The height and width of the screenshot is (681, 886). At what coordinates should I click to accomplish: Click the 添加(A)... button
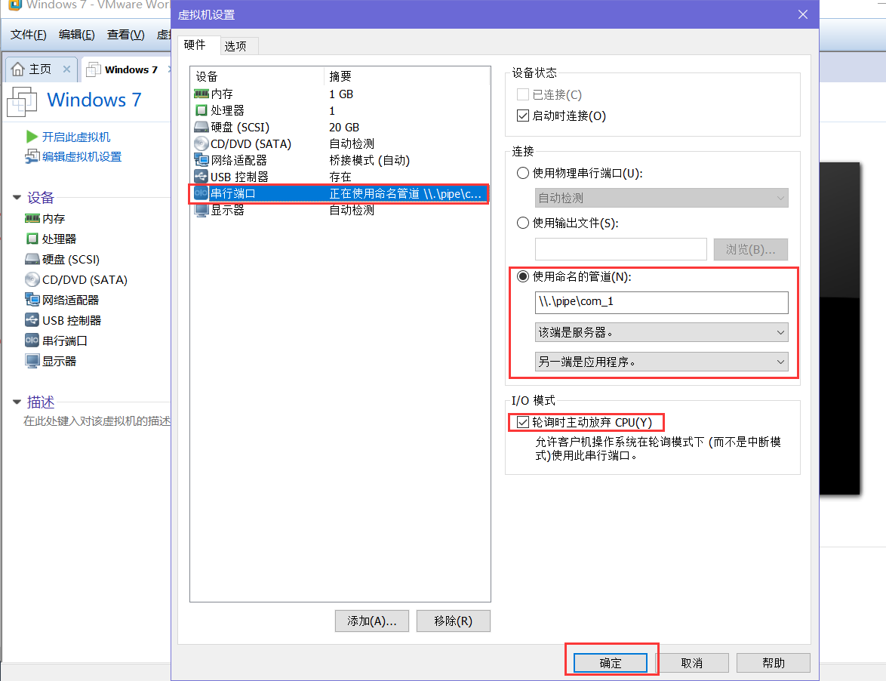(372, 621)
